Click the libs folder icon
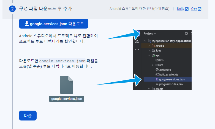 point(157,60)
